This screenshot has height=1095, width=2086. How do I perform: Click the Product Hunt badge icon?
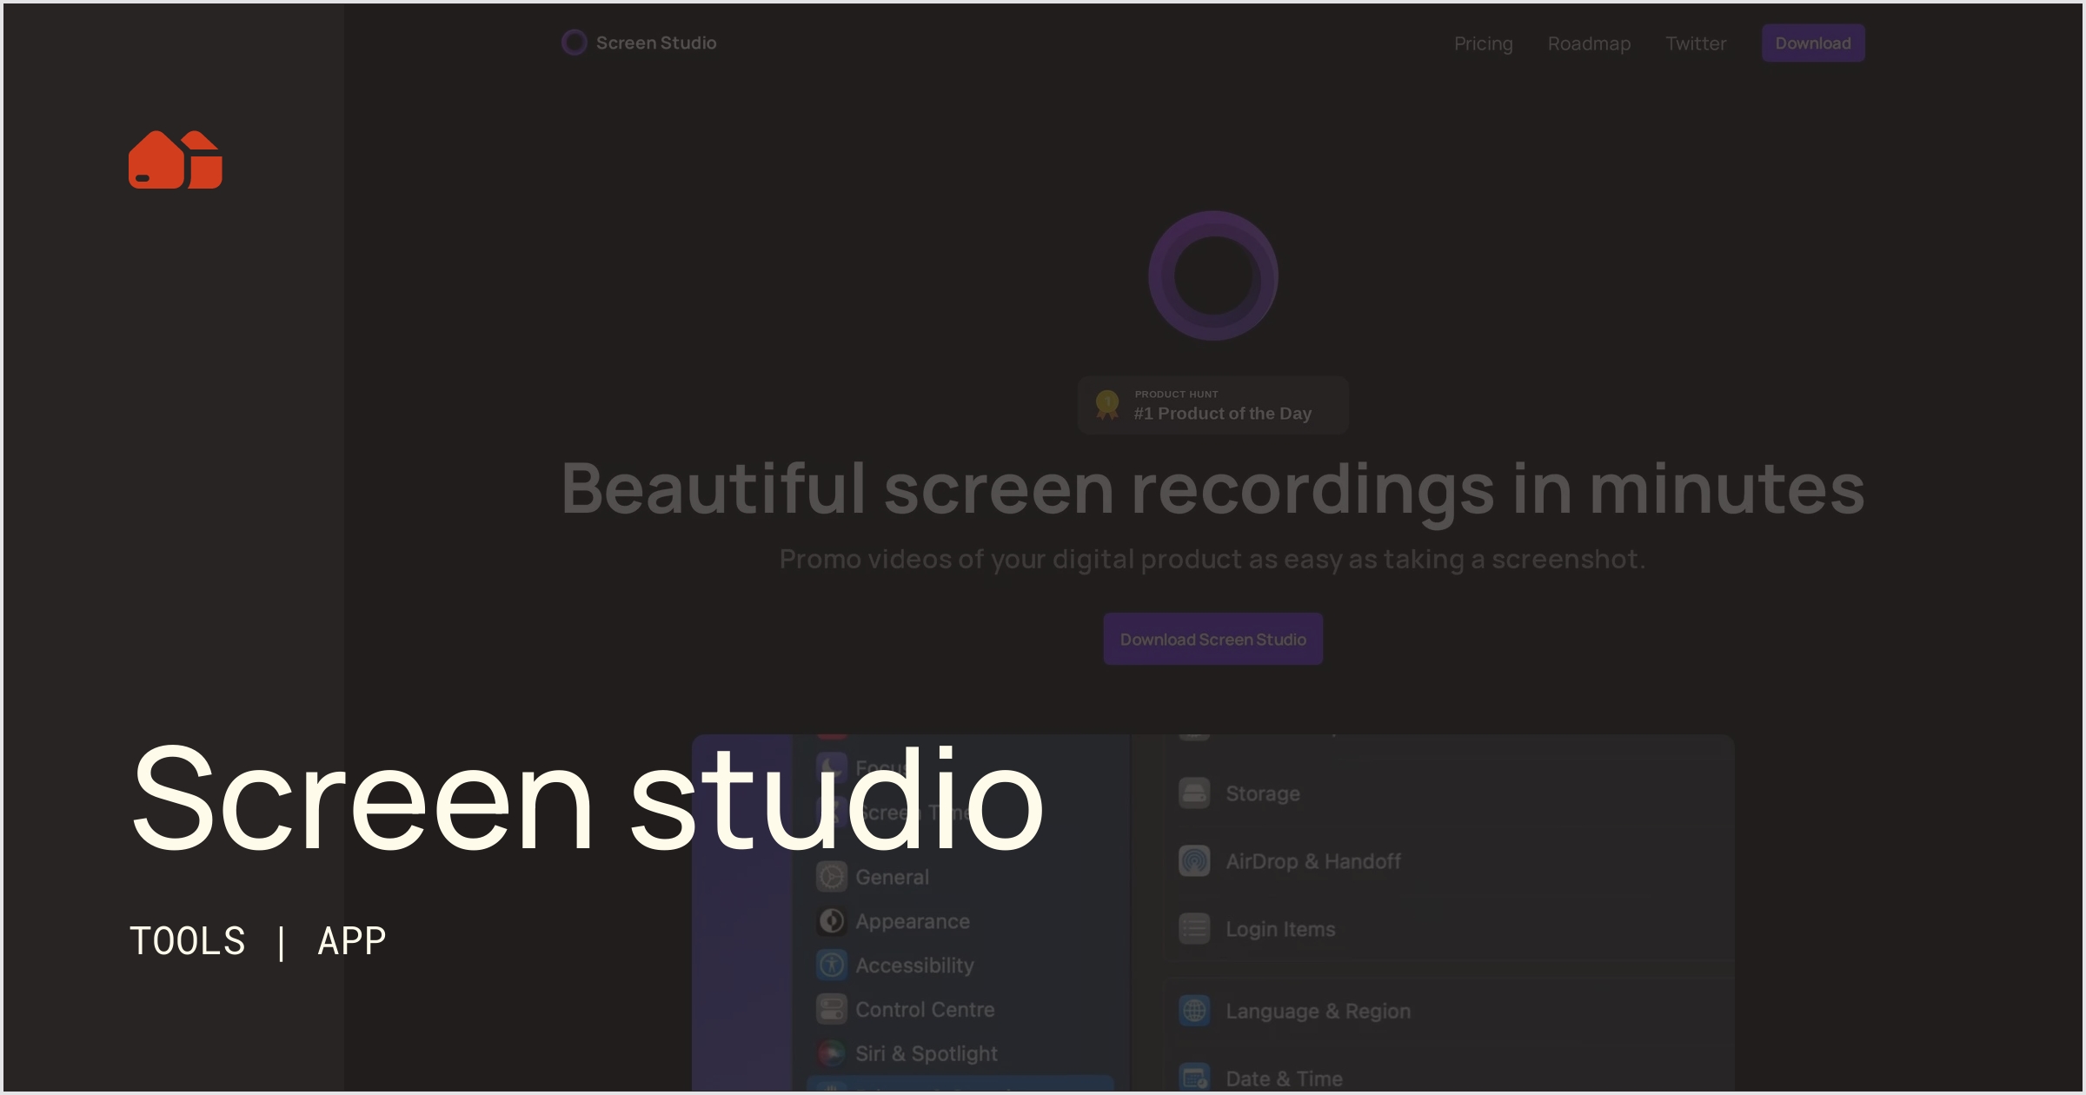coord(1106,405)
